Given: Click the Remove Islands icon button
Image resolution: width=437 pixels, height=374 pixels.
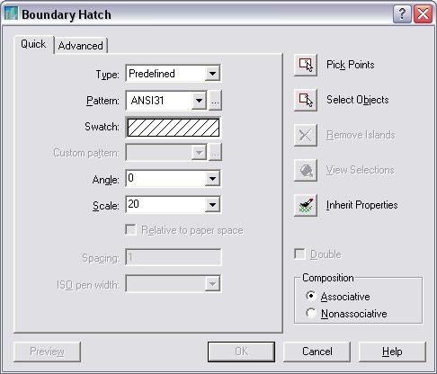Looking at the screenshot, I should tap(306, 135).
